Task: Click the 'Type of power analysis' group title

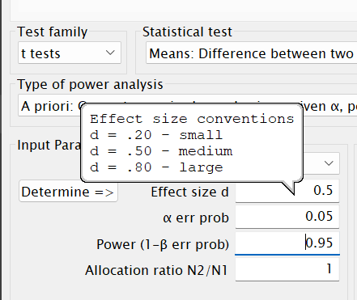Action: 90,85
